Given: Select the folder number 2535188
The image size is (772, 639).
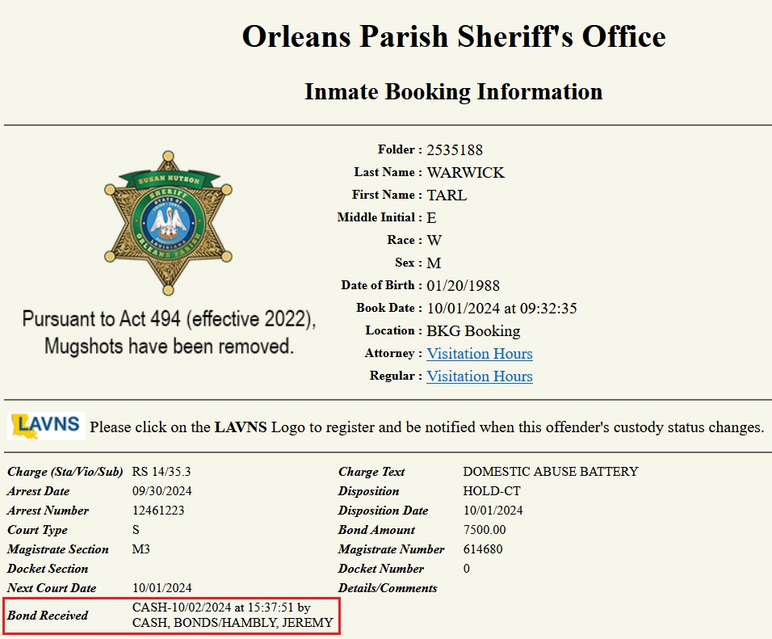Looking at the screenshot, I should point(455,149).
